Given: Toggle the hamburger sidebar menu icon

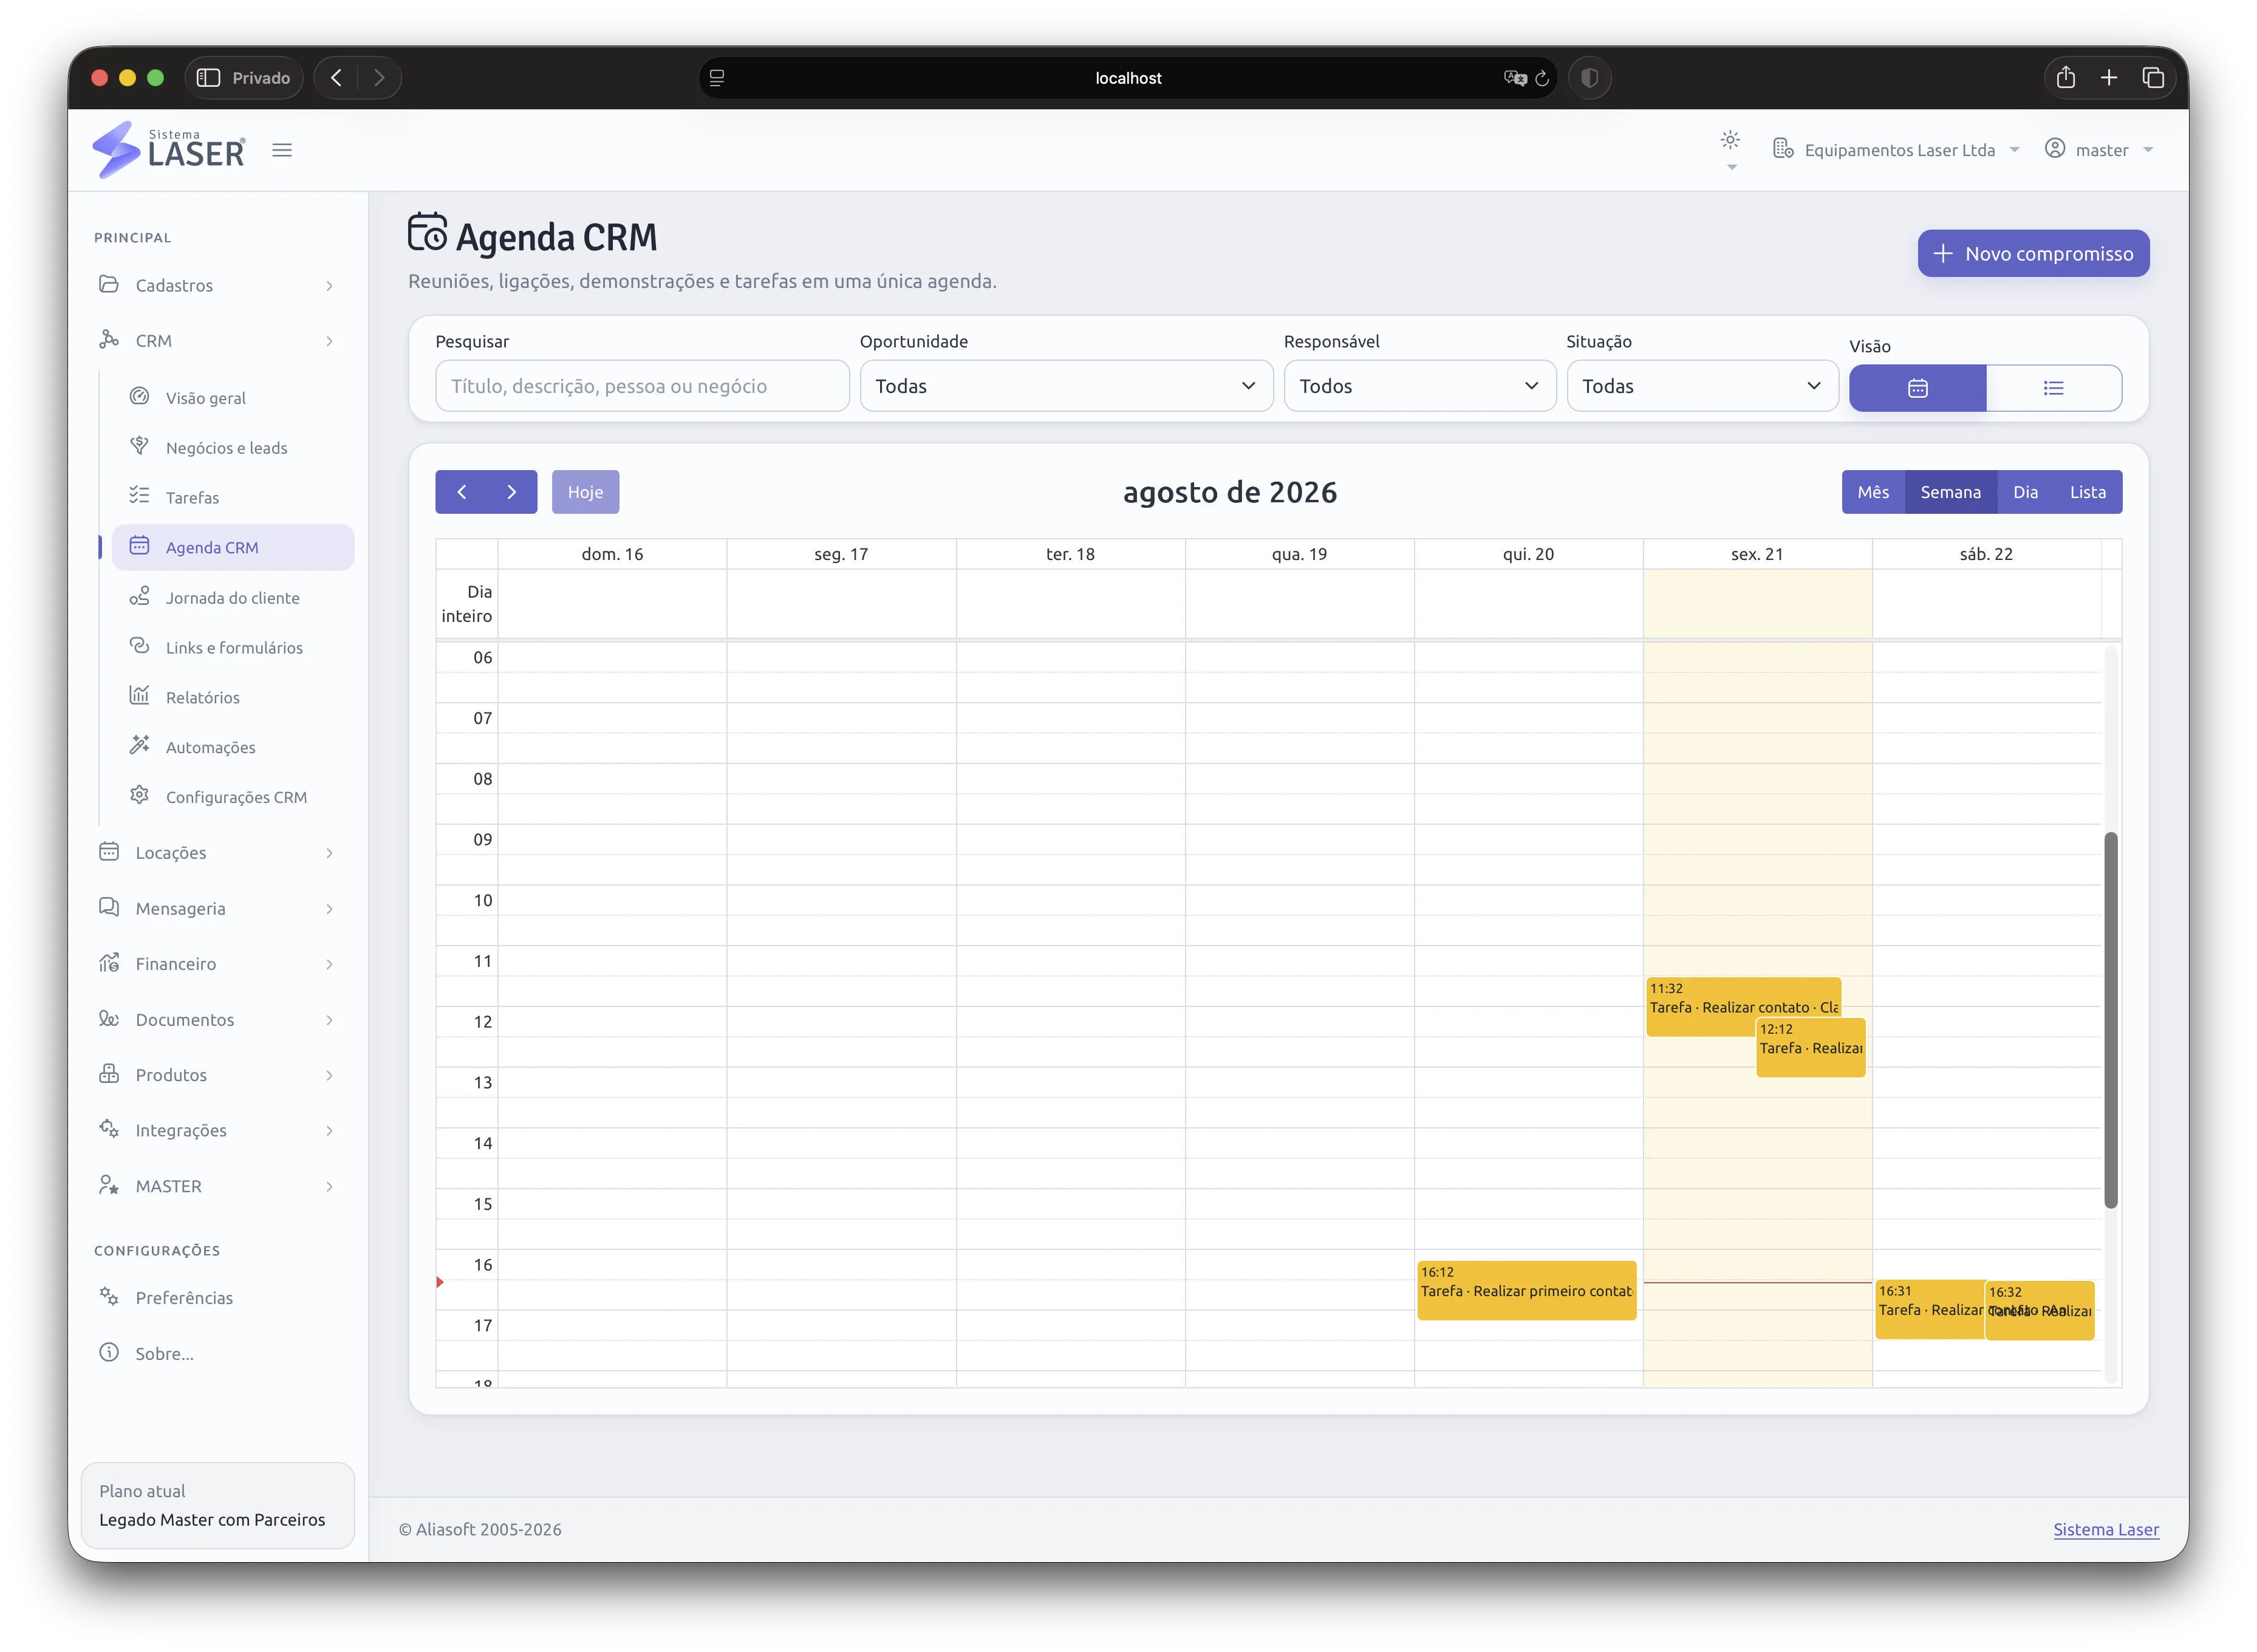Looking at the screenshot, I should [282, 150].
